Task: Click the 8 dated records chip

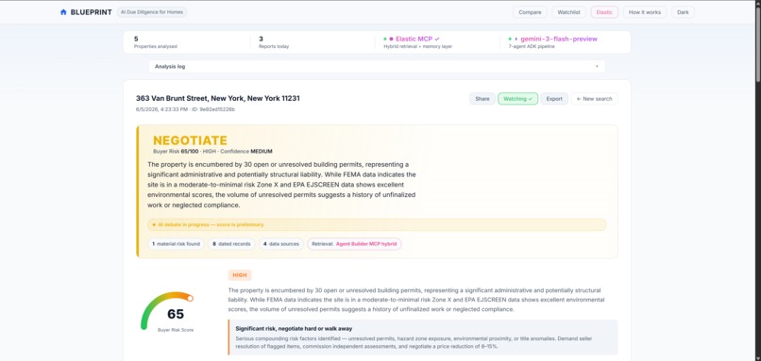Action: [231, 244]
